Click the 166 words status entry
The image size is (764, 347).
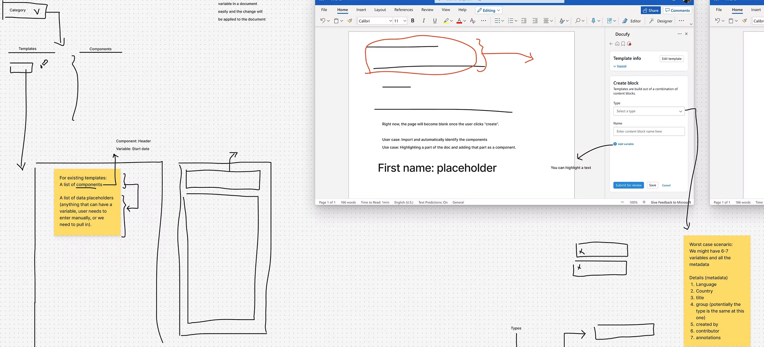348,202
